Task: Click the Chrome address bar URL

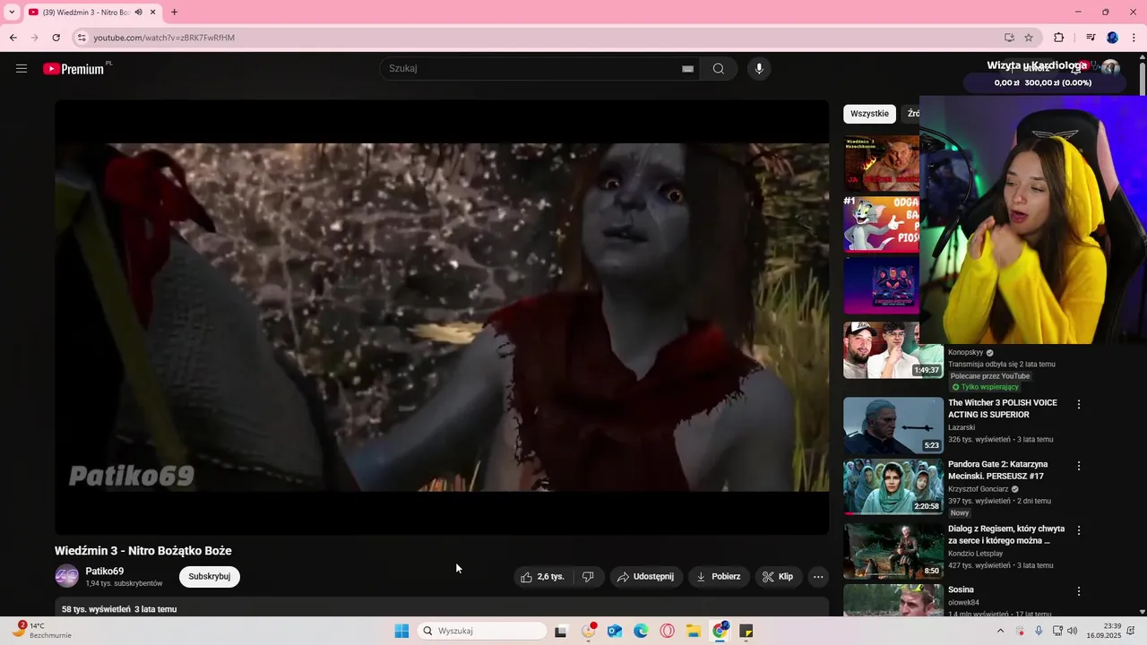Action: point(164,38)
